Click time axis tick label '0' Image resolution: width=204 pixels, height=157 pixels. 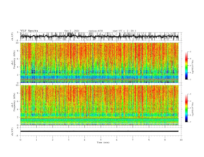[20, 140]
